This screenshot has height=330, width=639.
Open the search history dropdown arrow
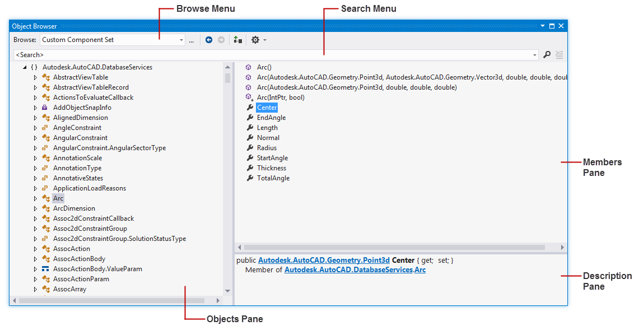[x=535, y=55]
